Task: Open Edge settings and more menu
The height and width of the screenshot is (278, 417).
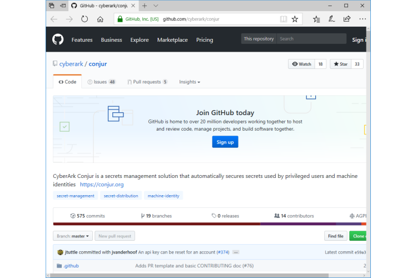Action: pos(363,19)
